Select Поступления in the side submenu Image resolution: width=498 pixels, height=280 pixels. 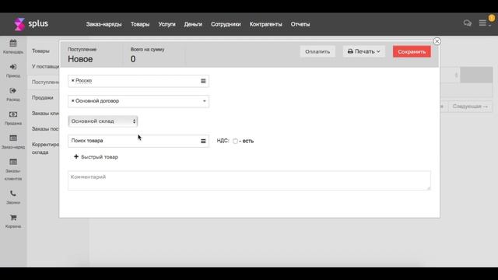pos(45,82)
